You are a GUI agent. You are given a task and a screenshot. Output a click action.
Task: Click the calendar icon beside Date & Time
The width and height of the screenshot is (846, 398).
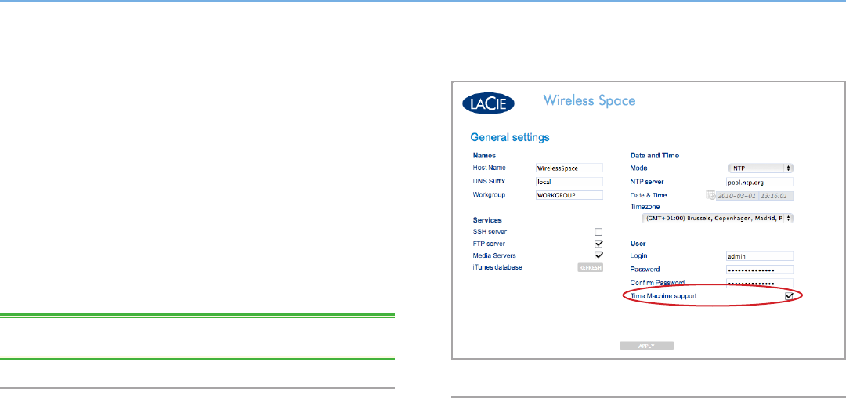[711, 195]
